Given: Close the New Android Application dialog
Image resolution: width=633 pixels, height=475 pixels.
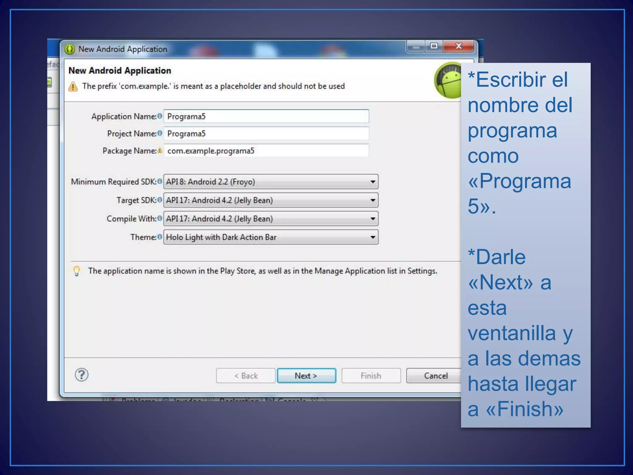Looking at the screenshot, I should [459, 46].
